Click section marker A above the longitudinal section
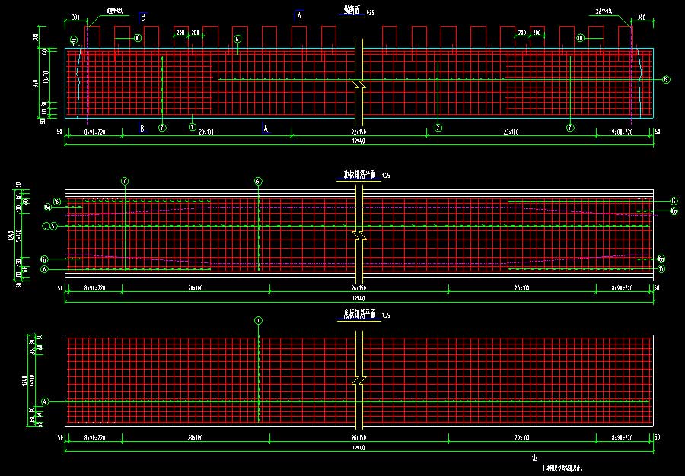This screenshot has height=476, width=685. click(299, 15)
